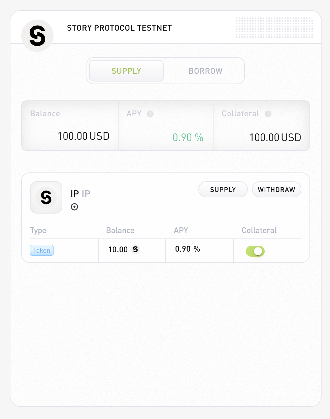330x419 pixels.
Task: Switch to the SUPPLY tab
Action: tap(127, 71)
